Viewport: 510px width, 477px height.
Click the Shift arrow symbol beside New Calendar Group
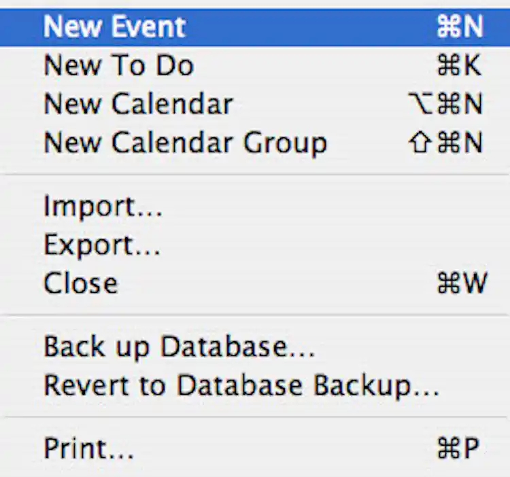pyautogui.click(x=420, y=143)
